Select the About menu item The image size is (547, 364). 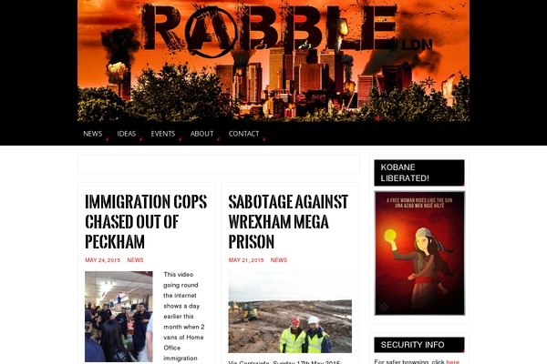click(201, 134)
